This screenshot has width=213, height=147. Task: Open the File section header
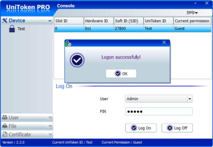(27, 126)
